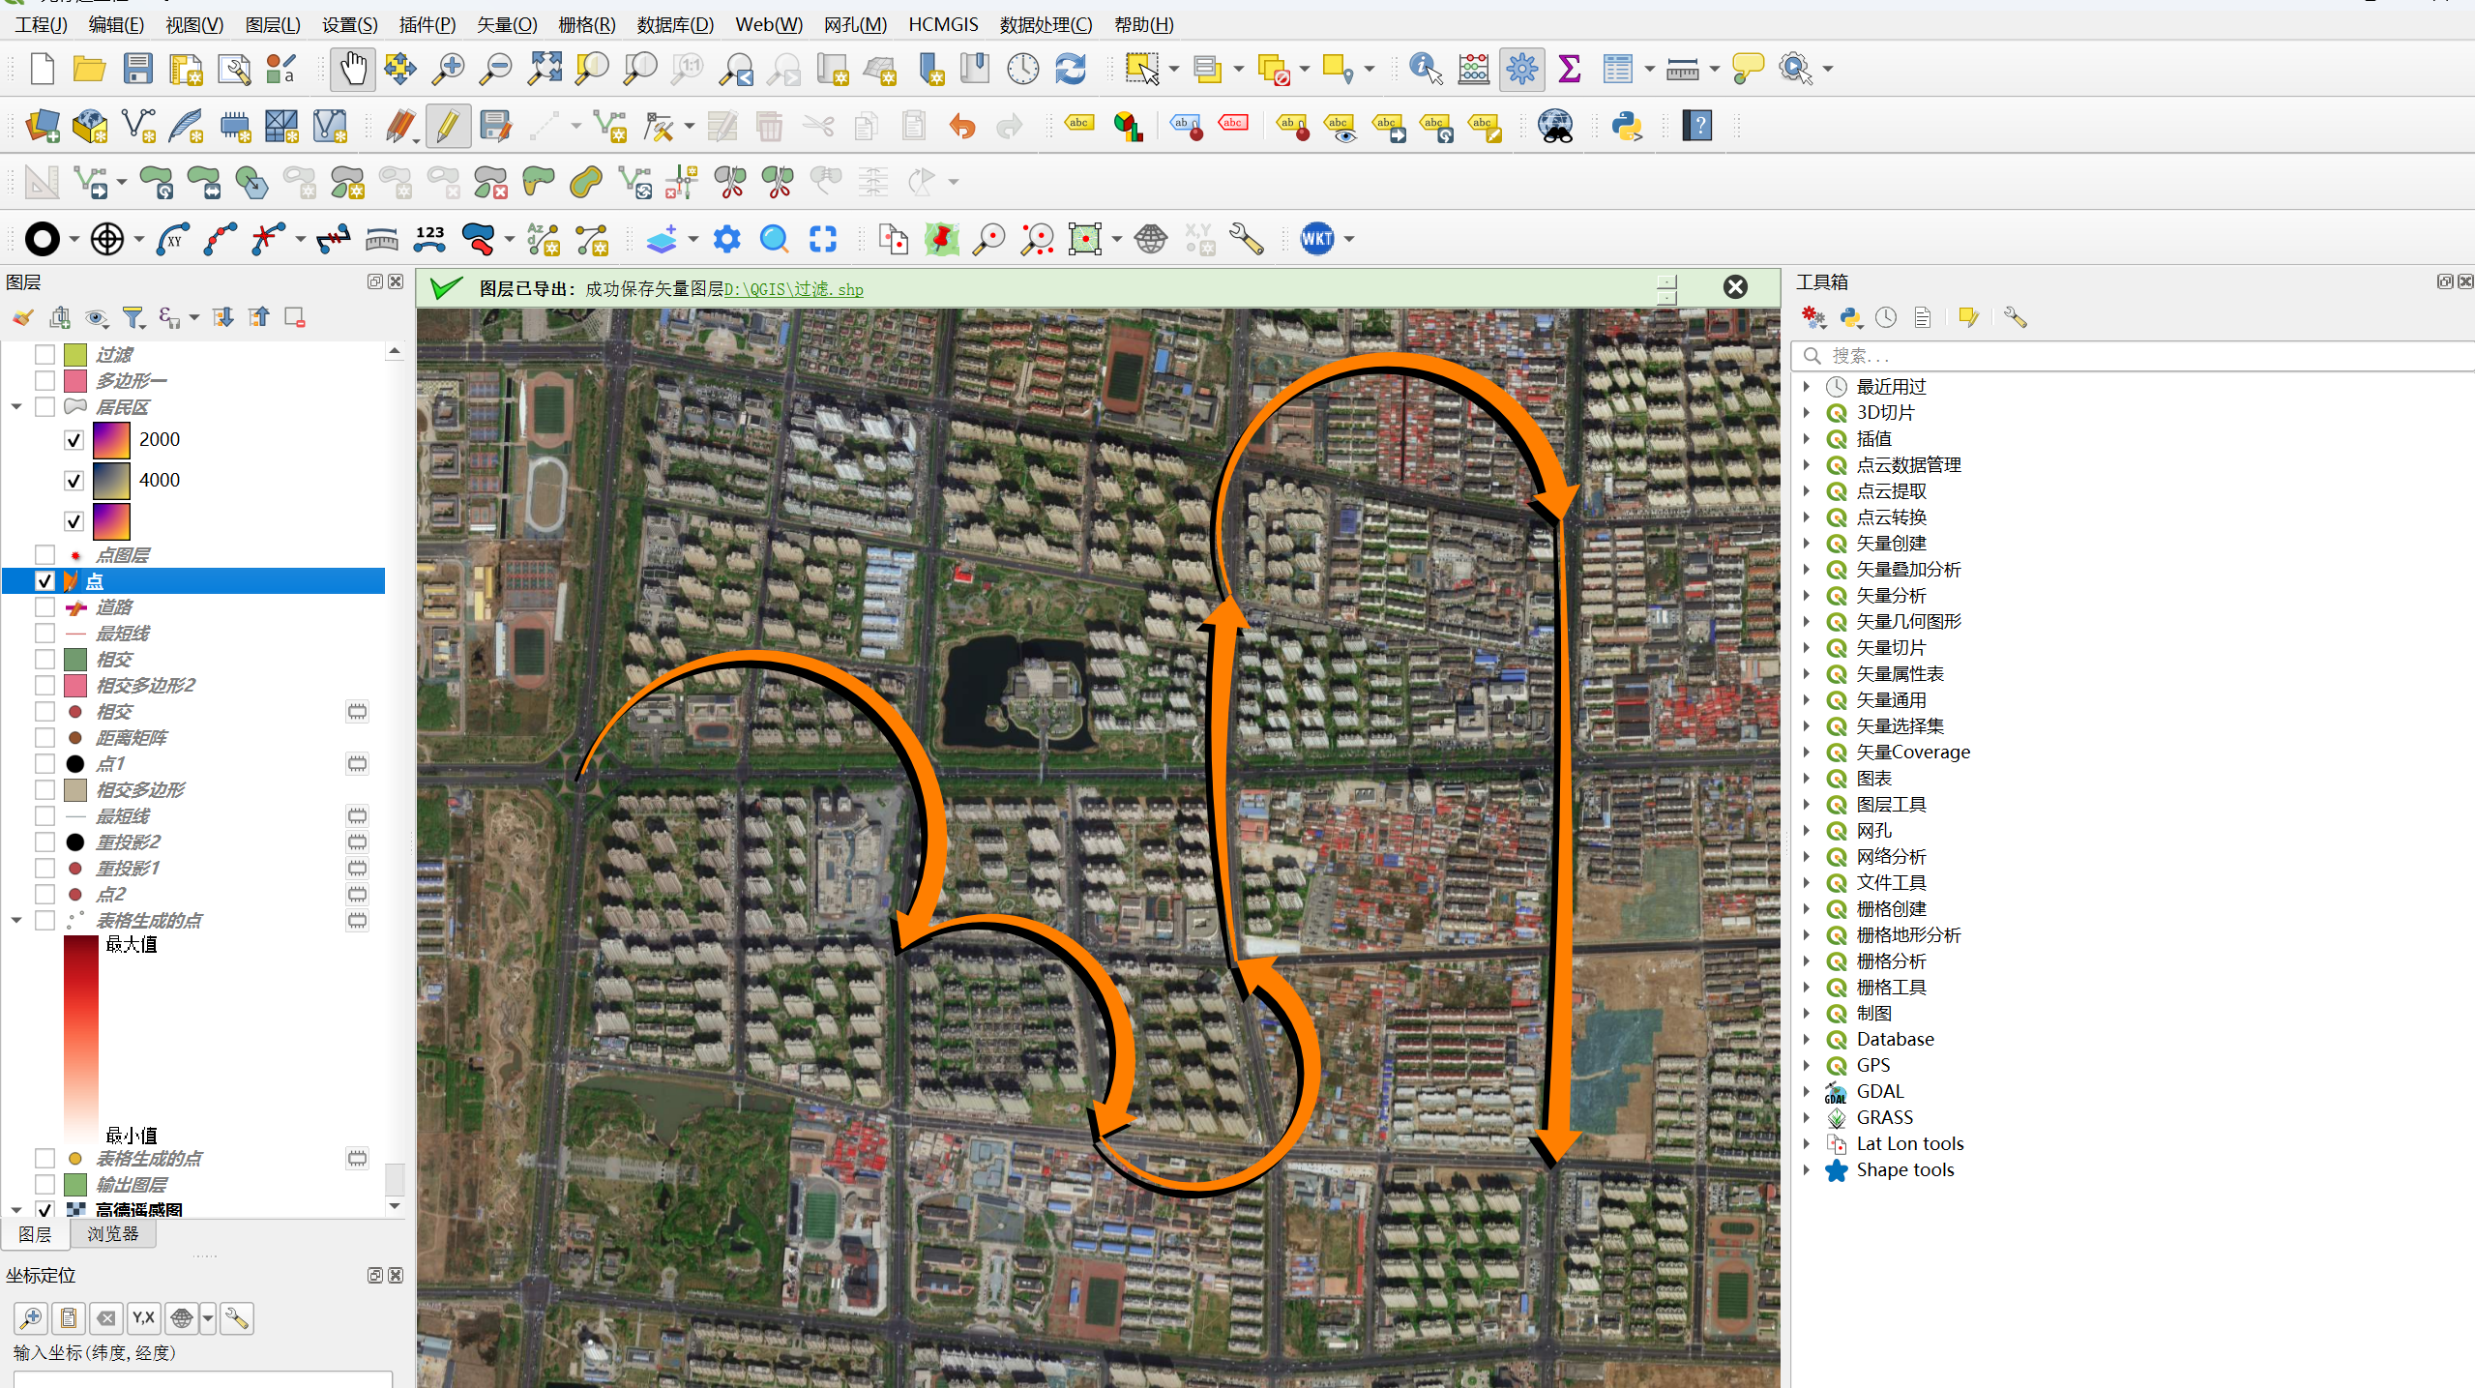This screenshot has height=1388, width=2475.
Task: Click the Toggle Editing pencil icon
Action: tap(448, 126)
